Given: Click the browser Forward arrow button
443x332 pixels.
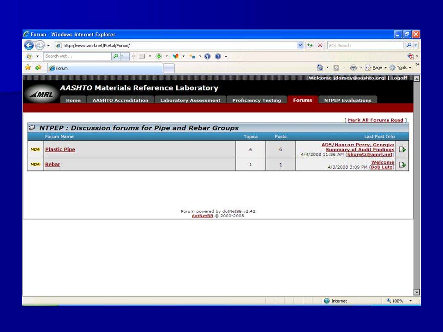Looking at the screenshot, I should coord(40,45).
